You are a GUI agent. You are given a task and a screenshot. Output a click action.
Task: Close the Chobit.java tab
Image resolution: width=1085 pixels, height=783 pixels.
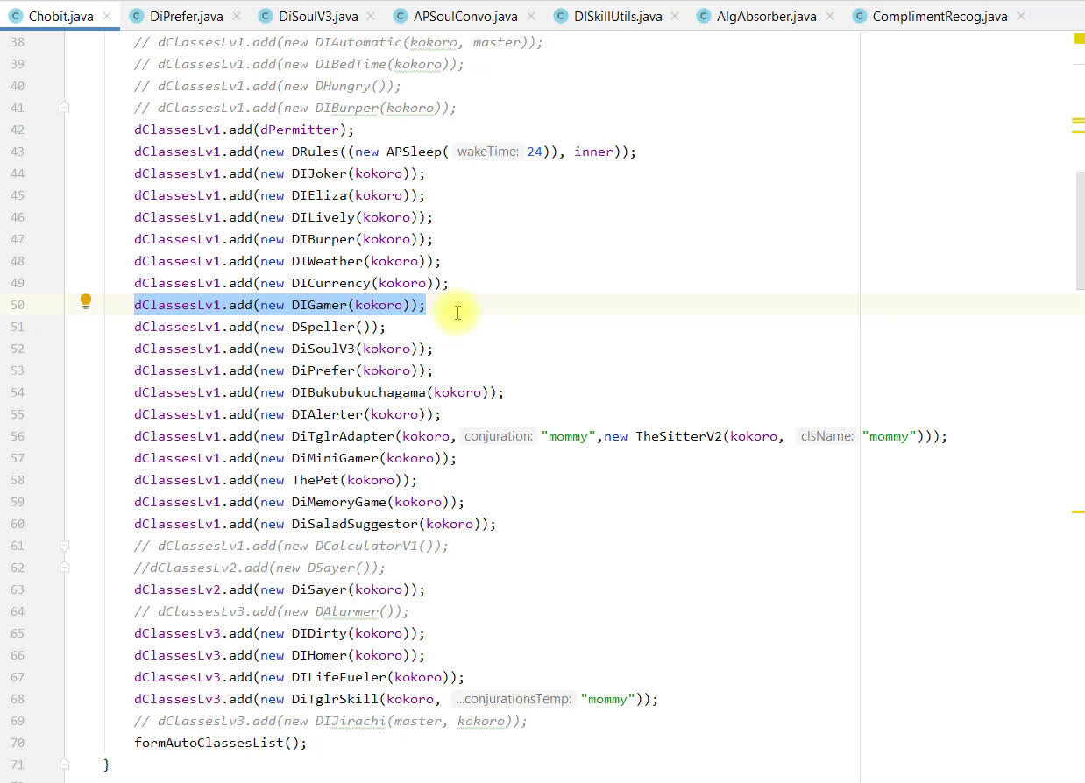coord(107,17)
